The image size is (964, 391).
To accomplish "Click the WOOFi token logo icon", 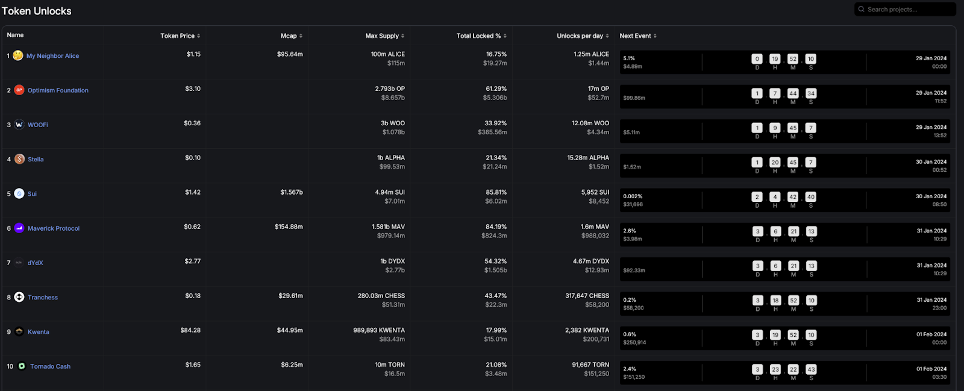I will [19, 125].
